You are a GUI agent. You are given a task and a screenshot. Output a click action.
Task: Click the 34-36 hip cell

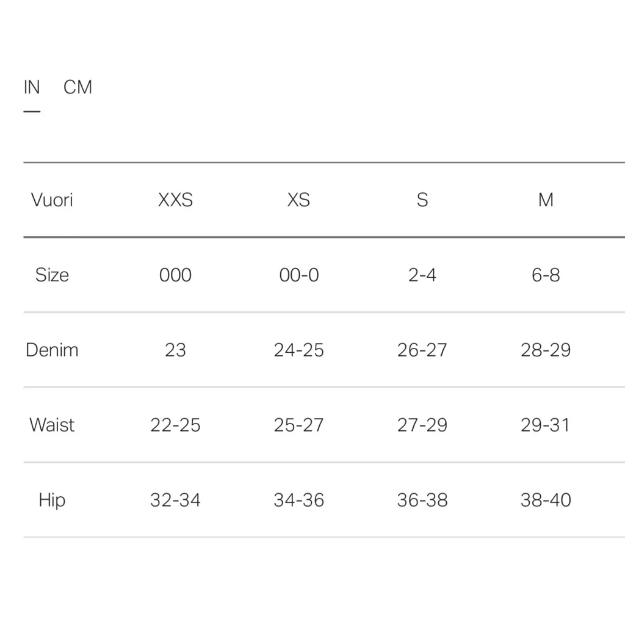coord(299,500)
